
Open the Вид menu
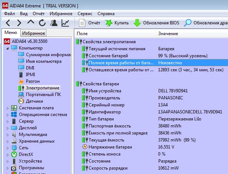[x=24, y=14]
